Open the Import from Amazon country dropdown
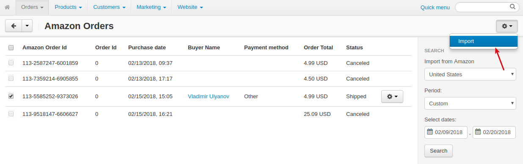This screenshot has height=164, width=523. point(470,74)
